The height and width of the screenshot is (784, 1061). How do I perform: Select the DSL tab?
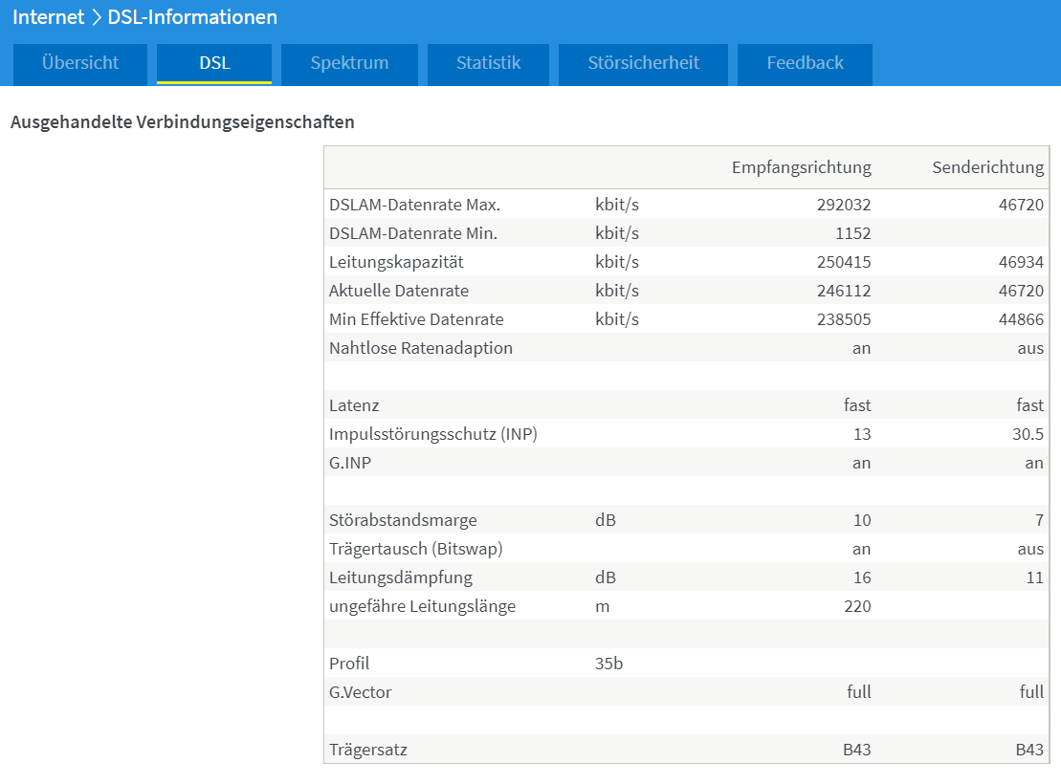(213, 64)
